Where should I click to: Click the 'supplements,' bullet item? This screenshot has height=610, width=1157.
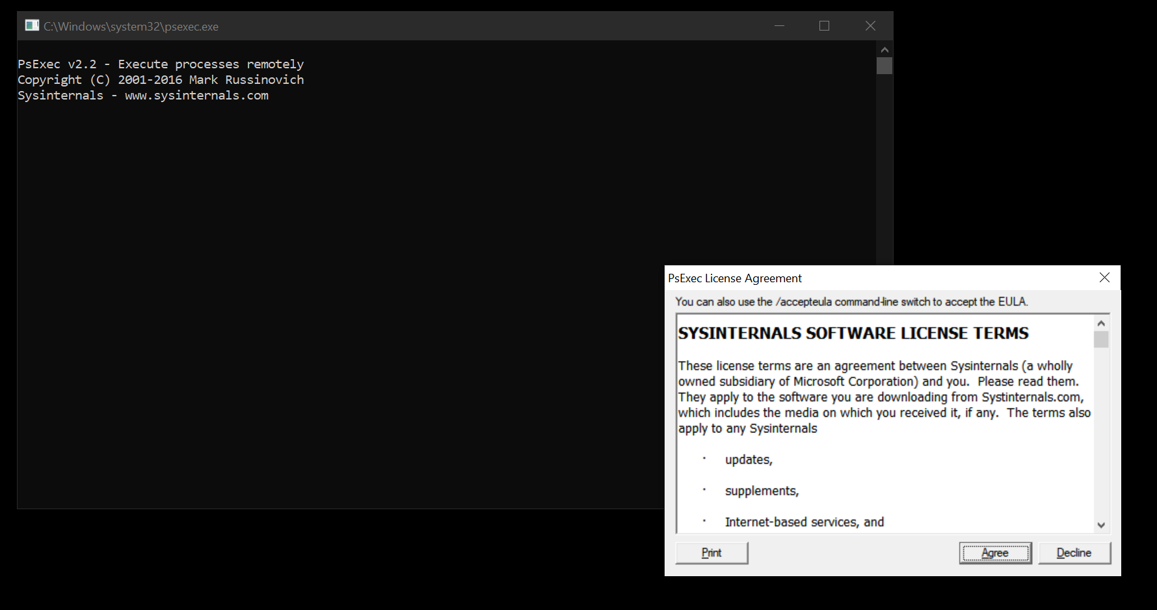762,491
